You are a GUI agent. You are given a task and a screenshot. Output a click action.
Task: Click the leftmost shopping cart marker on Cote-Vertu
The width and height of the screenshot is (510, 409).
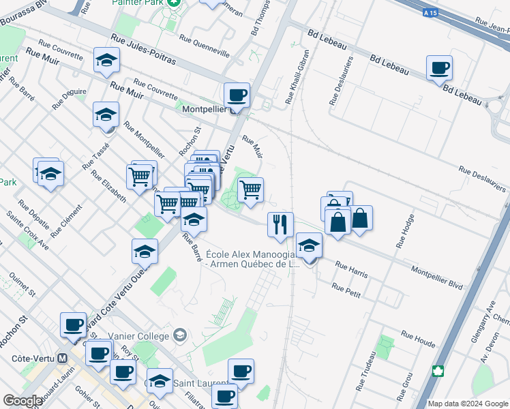pos(168,205)
